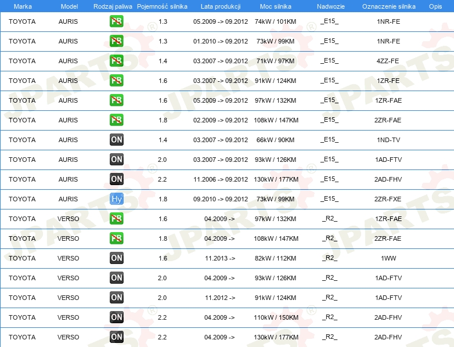The height and width of the screenshot is (347, 454).
Task: Click the 1.4 capacity in 4ZZ-FE row
Action: [163, 61]
